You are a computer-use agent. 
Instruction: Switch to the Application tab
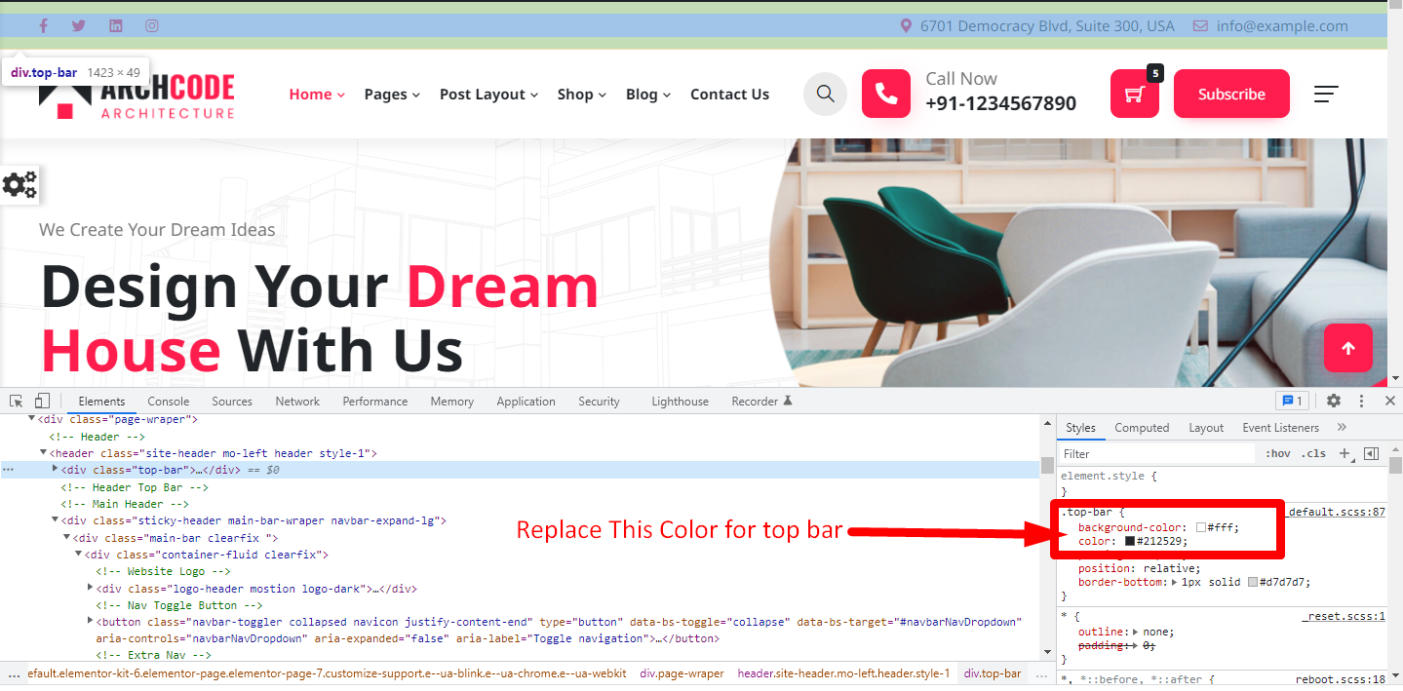pos(526,402)
